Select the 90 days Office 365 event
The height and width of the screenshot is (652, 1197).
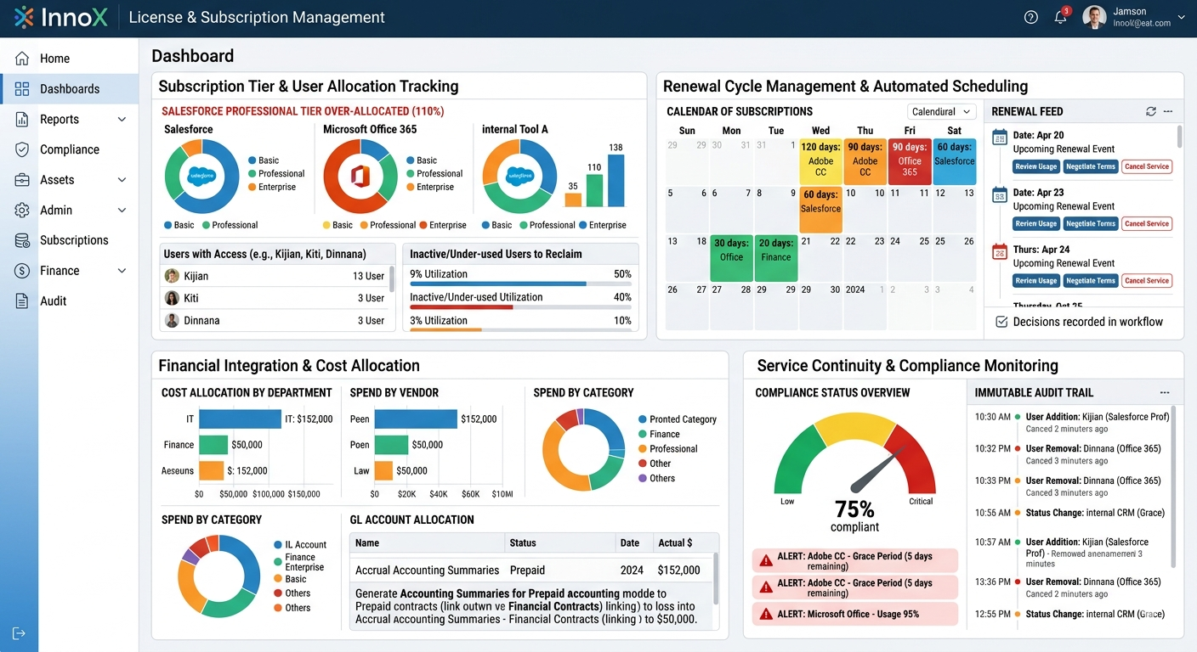click(910, 161)
